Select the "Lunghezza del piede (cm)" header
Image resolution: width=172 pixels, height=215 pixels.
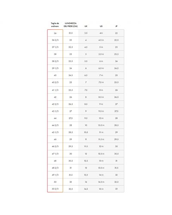coord(71,25)
